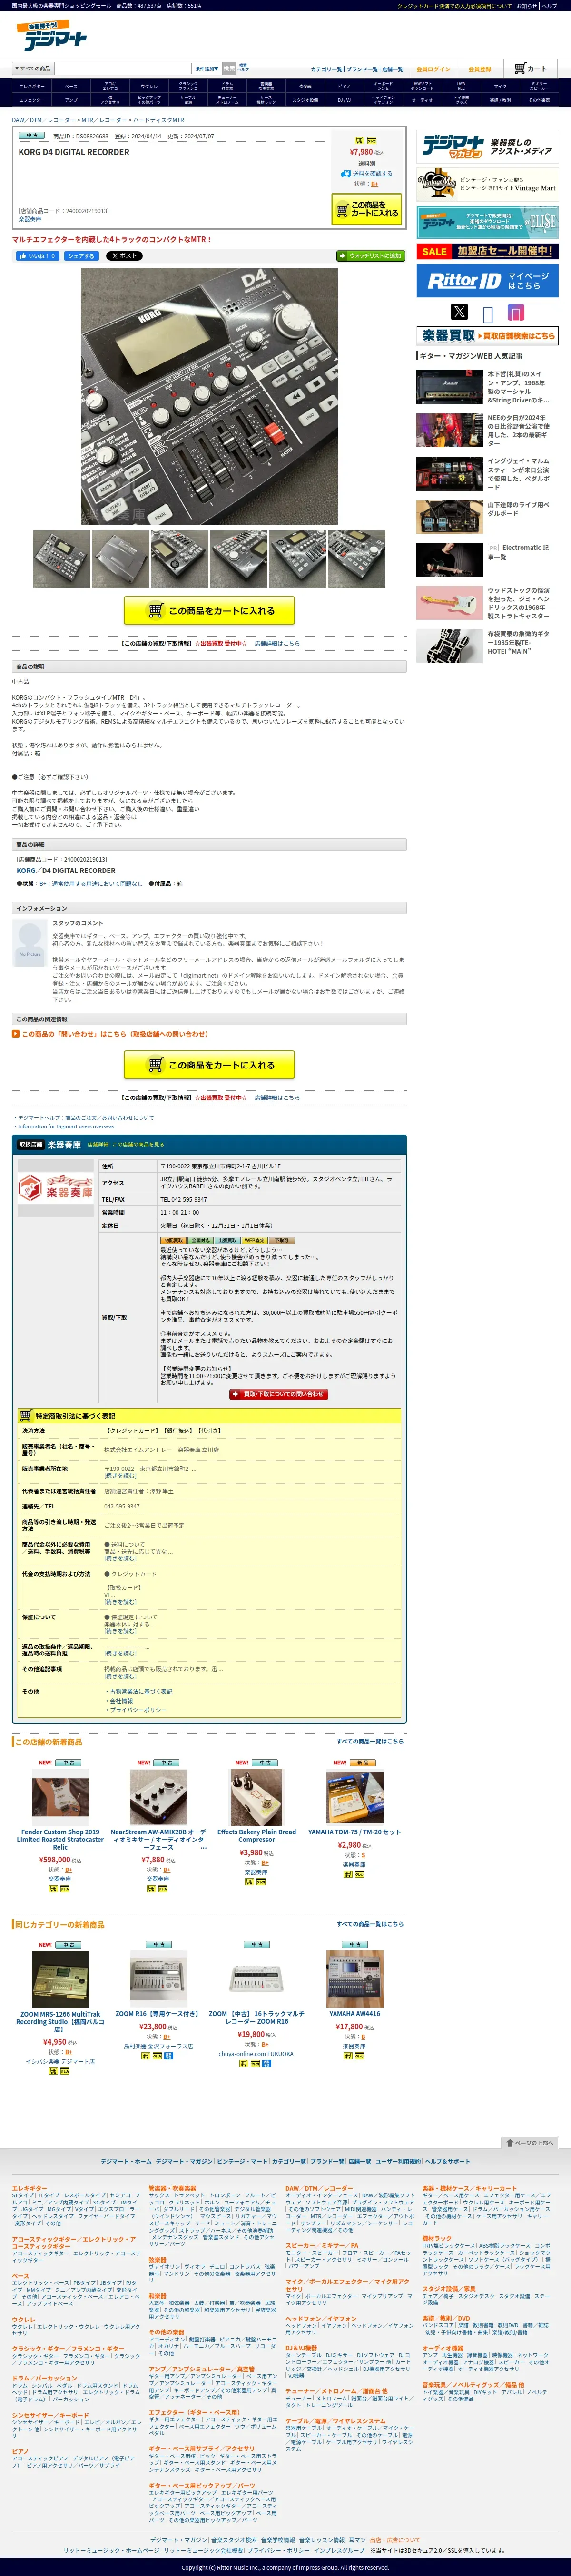
Task: Open Effects Bakery Plain Bread Compressor listing
Action: tap(256, 1836)
